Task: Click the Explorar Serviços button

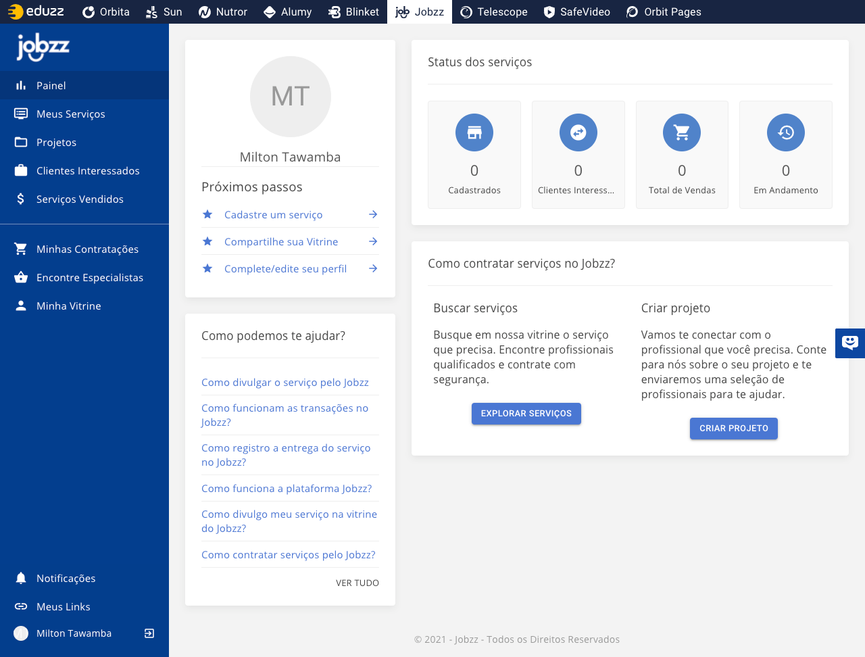Action: [x=526, y=414]
